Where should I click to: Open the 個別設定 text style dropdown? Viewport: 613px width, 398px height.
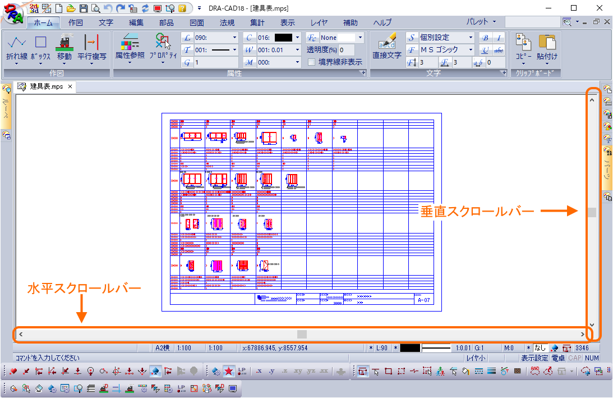[x=471, y=38]
